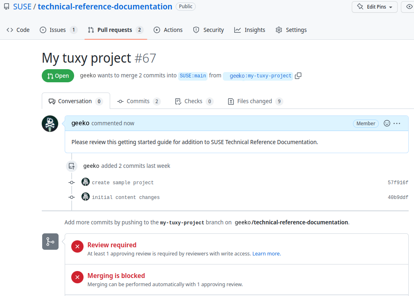Go to the Security tab
414x296 pixels.
[x=208, y=30]
